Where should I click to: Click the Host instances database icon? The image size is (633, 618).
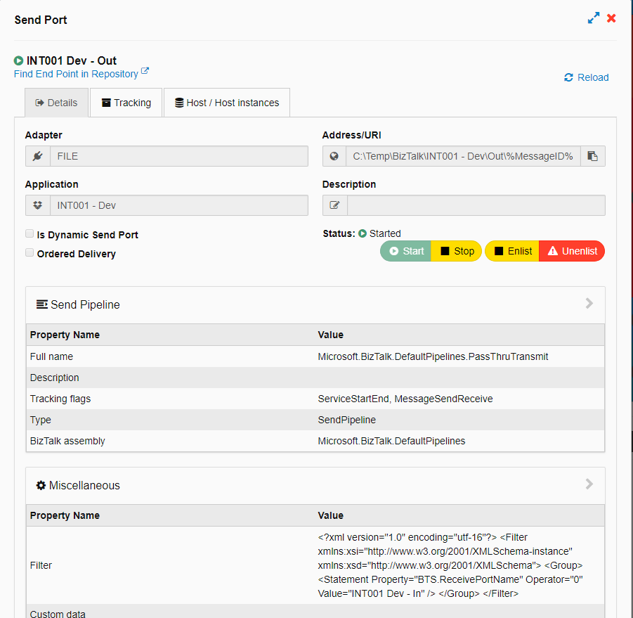(x=179, y=103)
